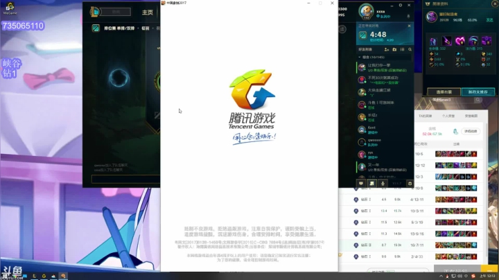This screenshot has width=499, height=280.
Task: Select friend 让我打你一掌
Action: tap(385, 67)
